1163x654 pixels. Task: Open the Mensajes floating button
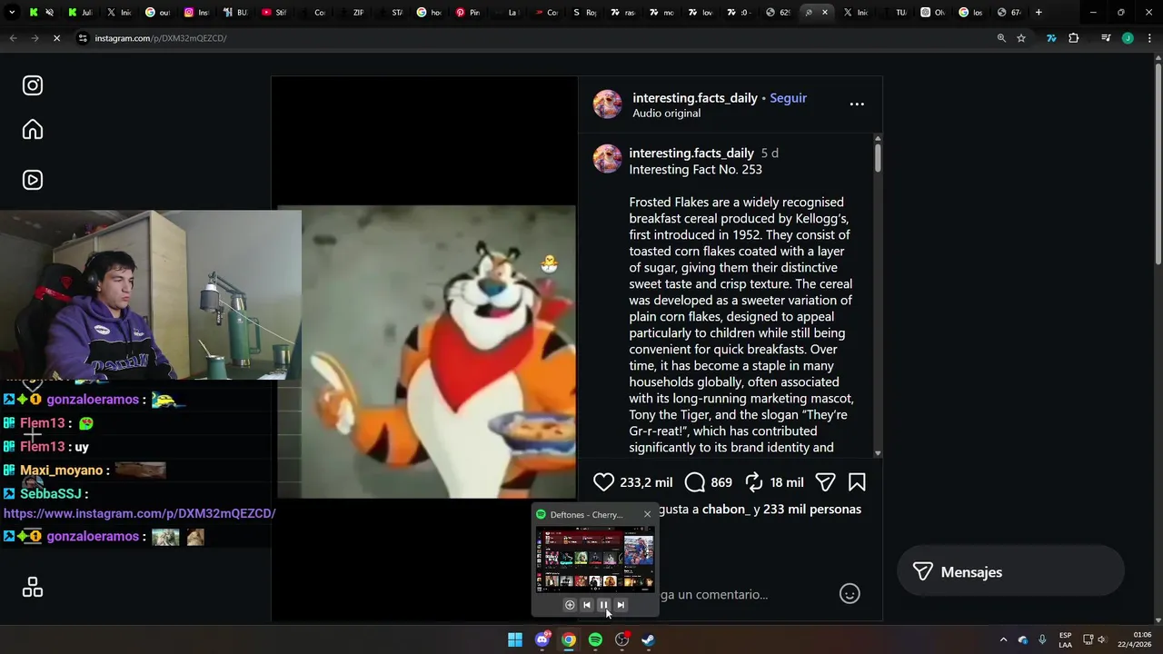1010,572
